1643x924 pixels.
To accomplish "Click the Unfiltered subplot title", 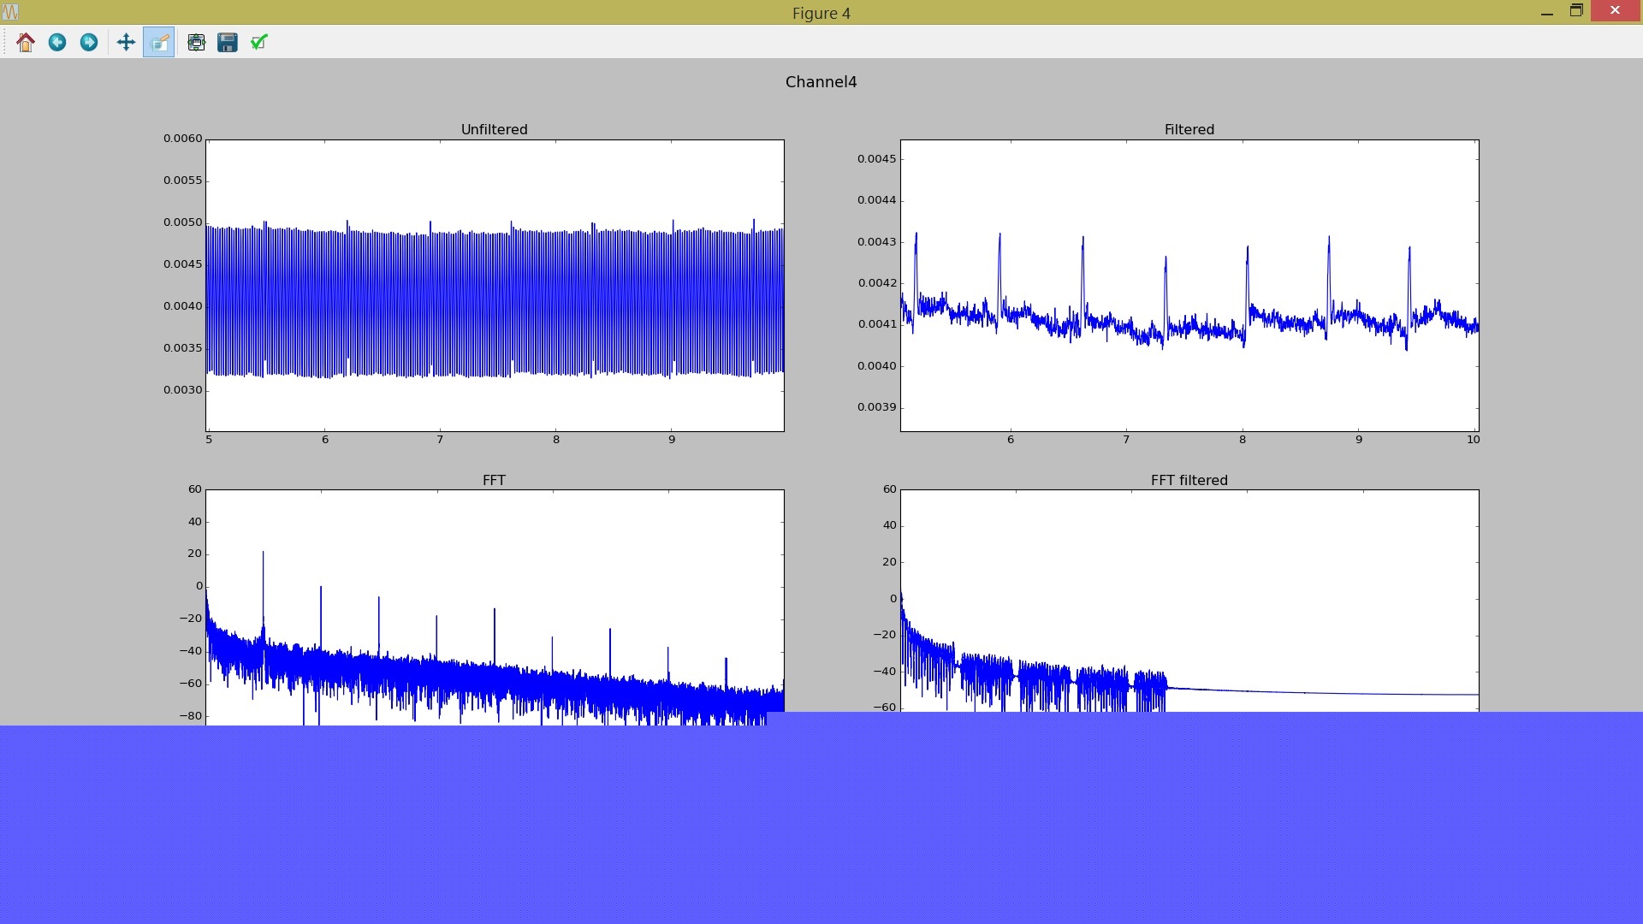I will pos(494,129).
